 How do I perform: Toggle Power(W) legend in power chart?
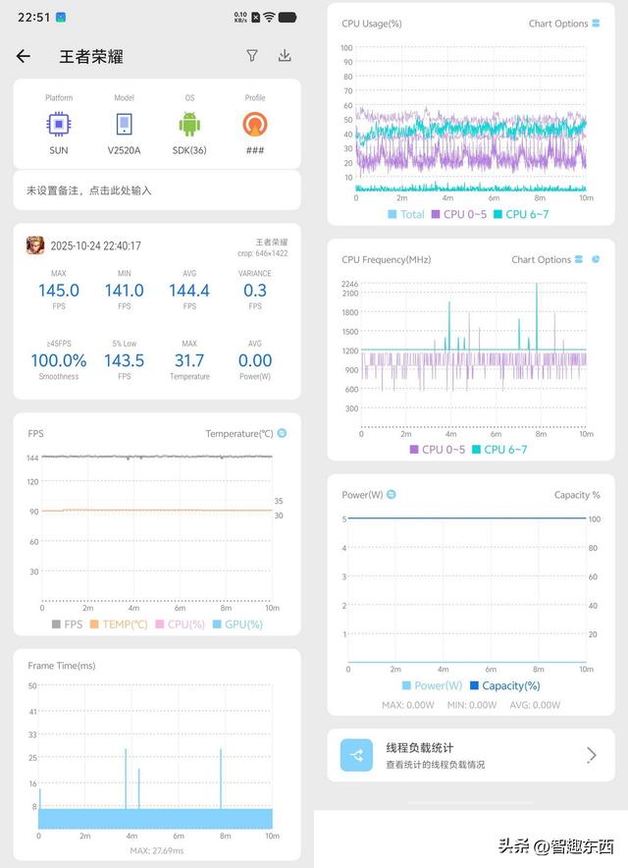click(432, 685)
